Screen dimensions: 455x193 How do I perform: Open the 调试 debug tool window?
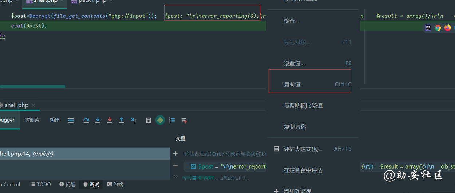[91, 185]
